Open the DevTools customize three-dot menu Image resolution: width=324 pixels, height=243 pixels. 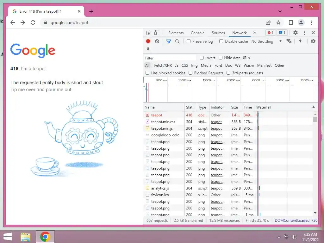(304, 33)
